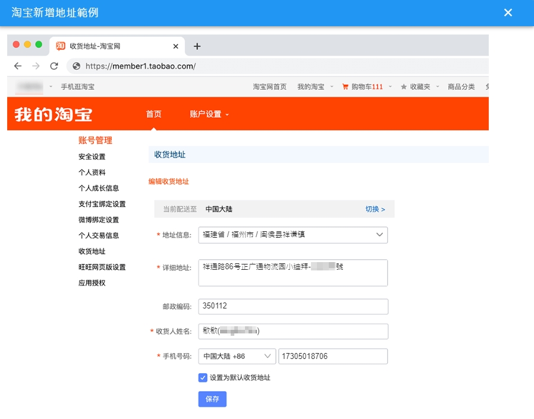The width and height of the screenshot is (534, 419).
Task: Open 应用授权 in the sidebar
Action: click(x=92, y=283)
